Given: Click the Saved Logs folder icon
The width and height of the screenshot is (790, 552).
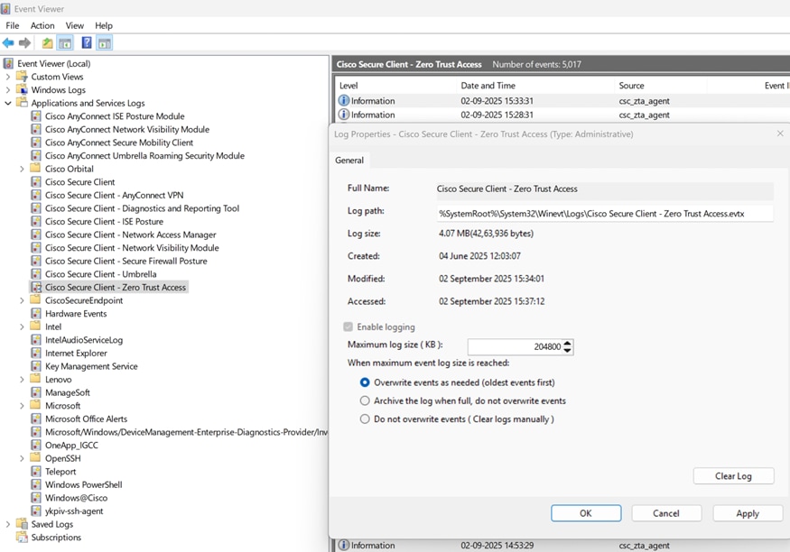Looking at the screenshot, I should pos(22,524).
